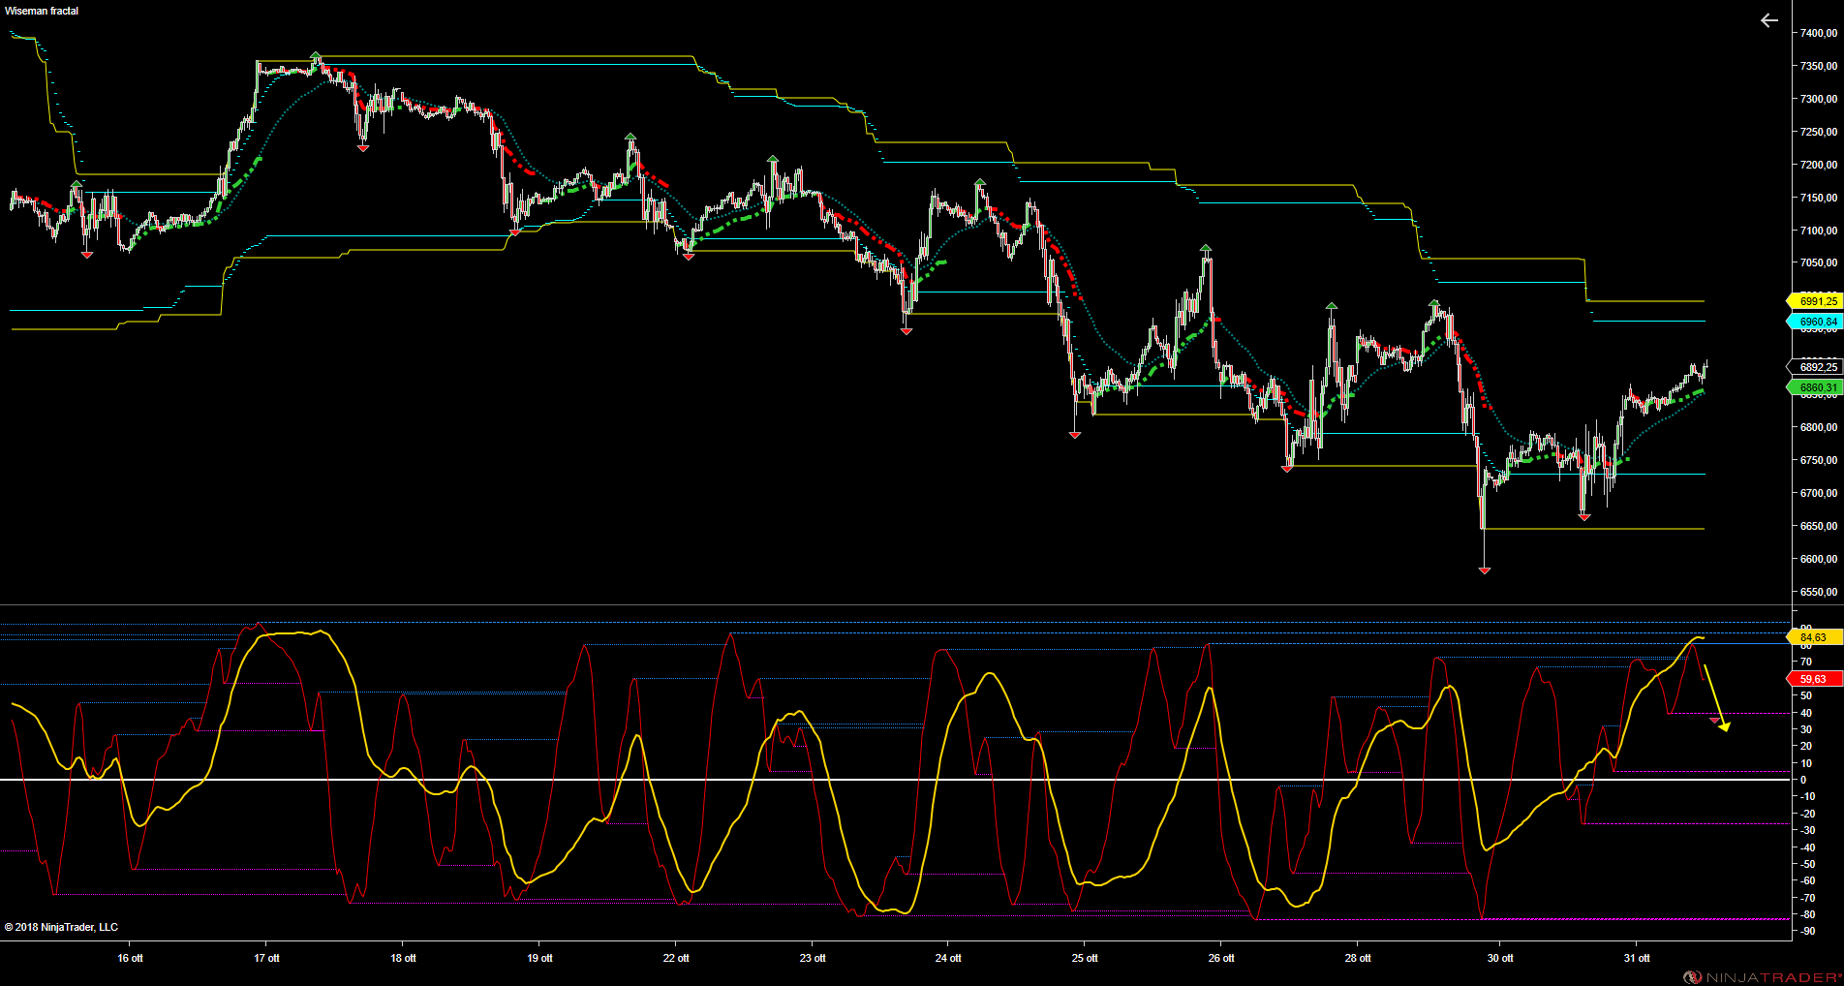Click the 7250,00 price scale label
This screenshot has height=986, width=1844.
click(1819, 132)
